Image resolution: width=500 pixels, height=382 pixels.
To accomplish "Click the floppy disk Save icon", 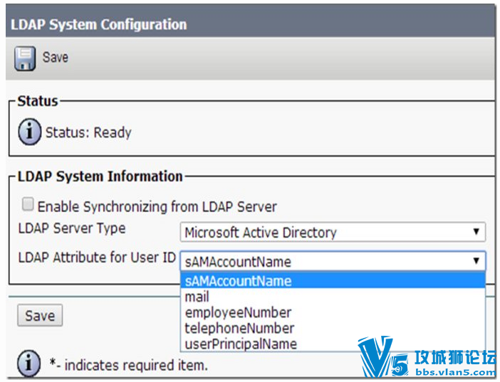I will click(24, 58).
